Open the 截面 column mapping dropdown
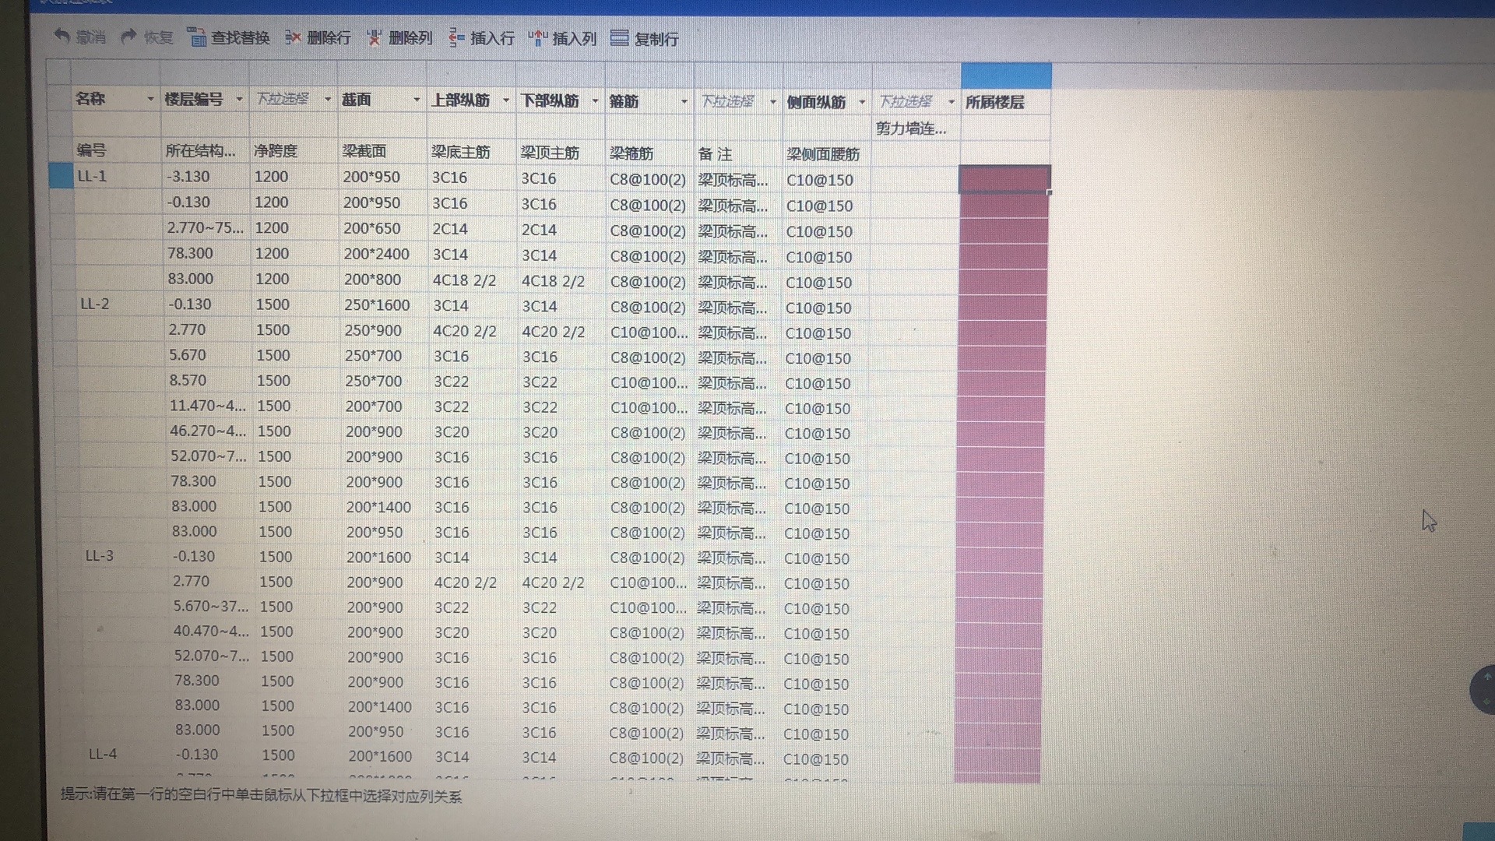This screenshot has height=841, width=1495. tap(417, 100)
